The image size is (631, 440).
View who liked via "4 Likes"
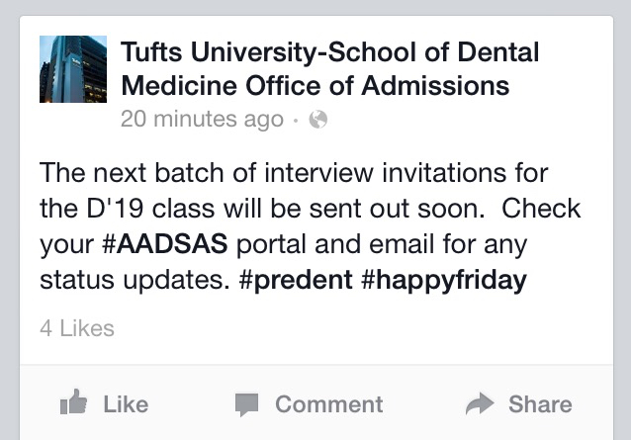pyautogui.click(x=77, y=328)
